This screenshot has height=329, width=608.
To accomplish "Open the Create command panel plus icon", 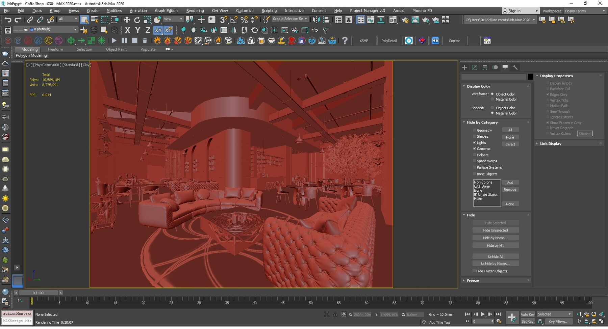I will (464, 67).
